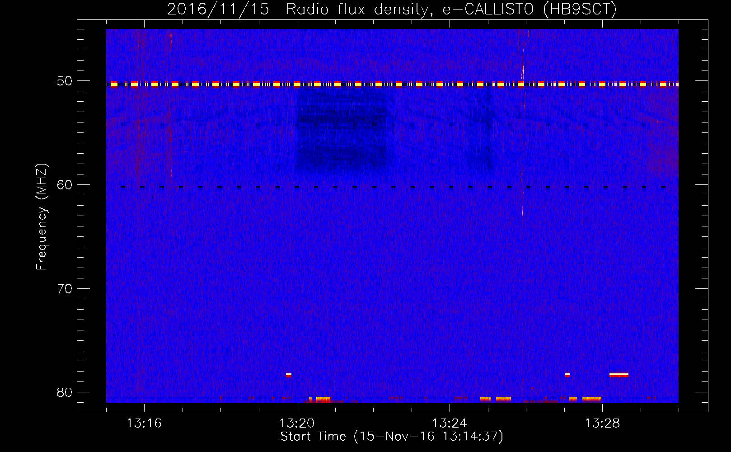Click the '13:28' time tick label

[x=602, y=423]
